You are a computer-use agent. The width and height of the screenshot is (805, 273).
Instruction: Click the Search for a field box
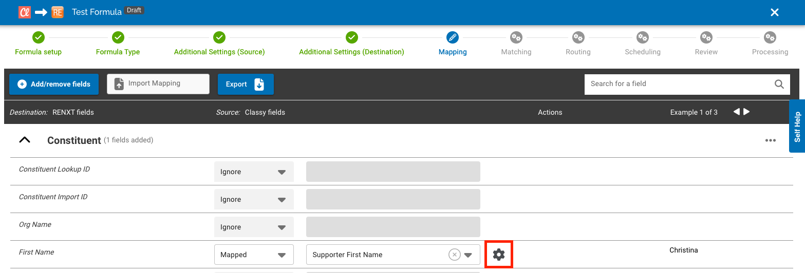(x=678, y=84)
